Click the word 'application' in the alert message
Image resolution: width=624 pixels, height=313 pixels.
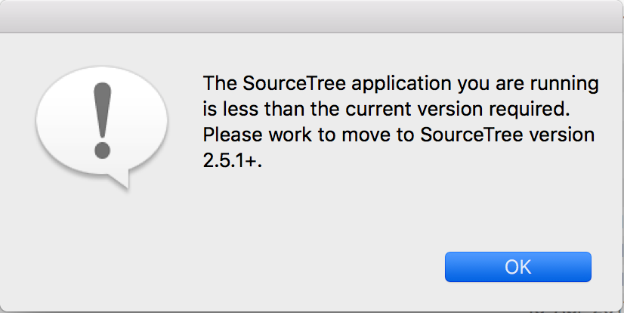pos(402,85)
